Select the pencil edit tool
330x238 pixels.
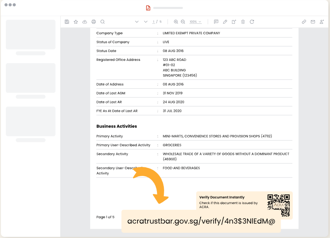[225, 22]
